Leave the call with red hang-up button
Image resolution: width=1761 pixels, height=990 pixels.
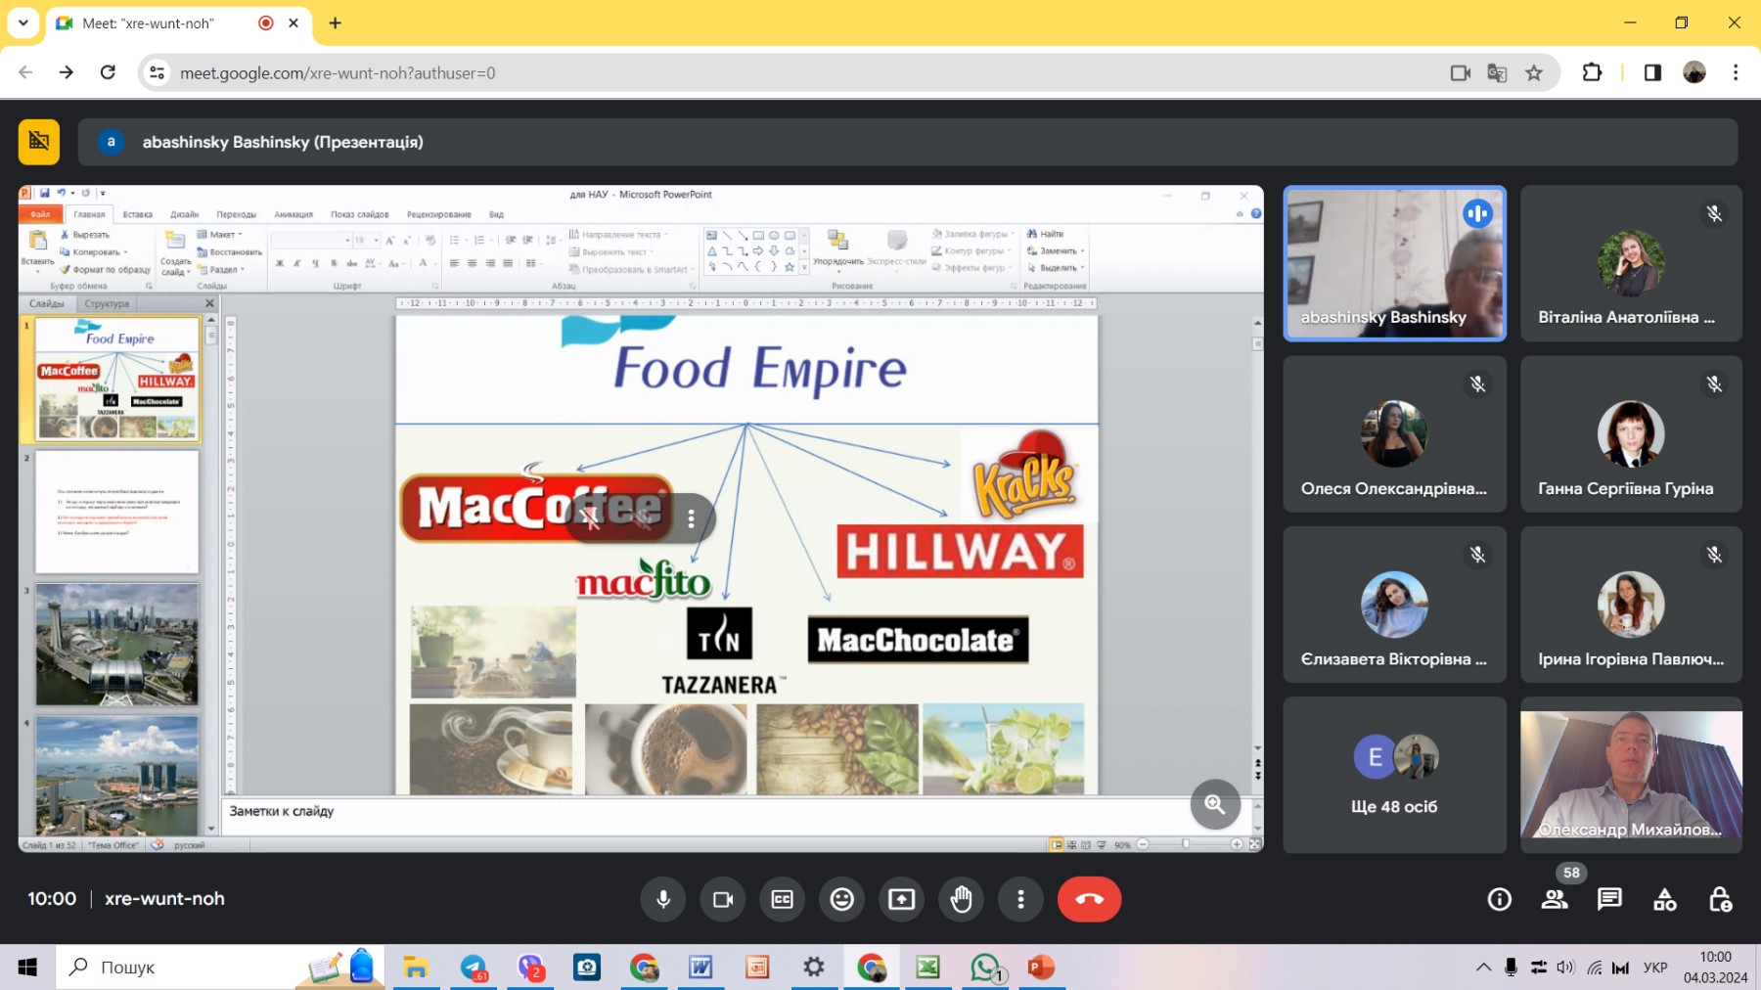coord(1089,899)
